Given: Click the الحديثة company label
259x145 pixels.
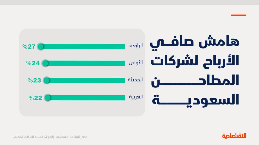Looking at the screenshot, I should coord(135,80).
